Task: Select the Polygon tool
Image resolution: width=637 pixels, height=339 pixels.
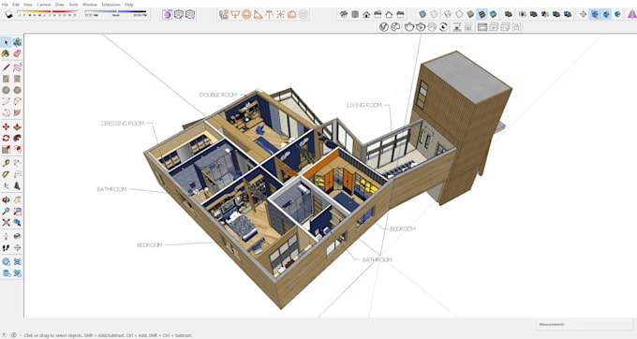Action: [x=17, y=90]
